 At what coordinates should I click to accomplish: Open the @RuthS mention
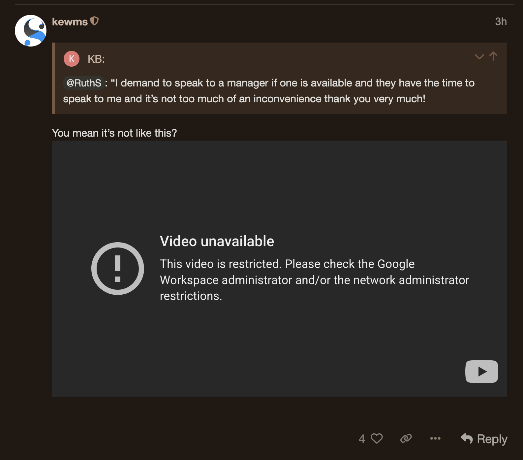click(84, 83)
